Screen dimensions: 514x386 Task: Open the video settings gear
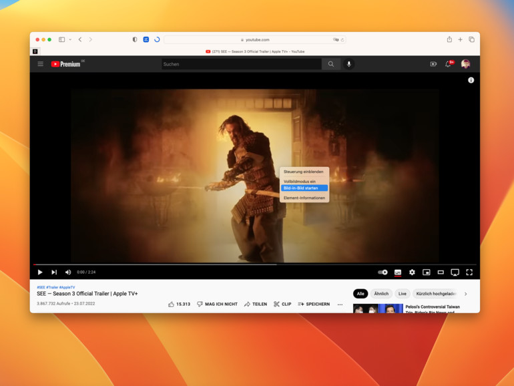coord(412,272)
